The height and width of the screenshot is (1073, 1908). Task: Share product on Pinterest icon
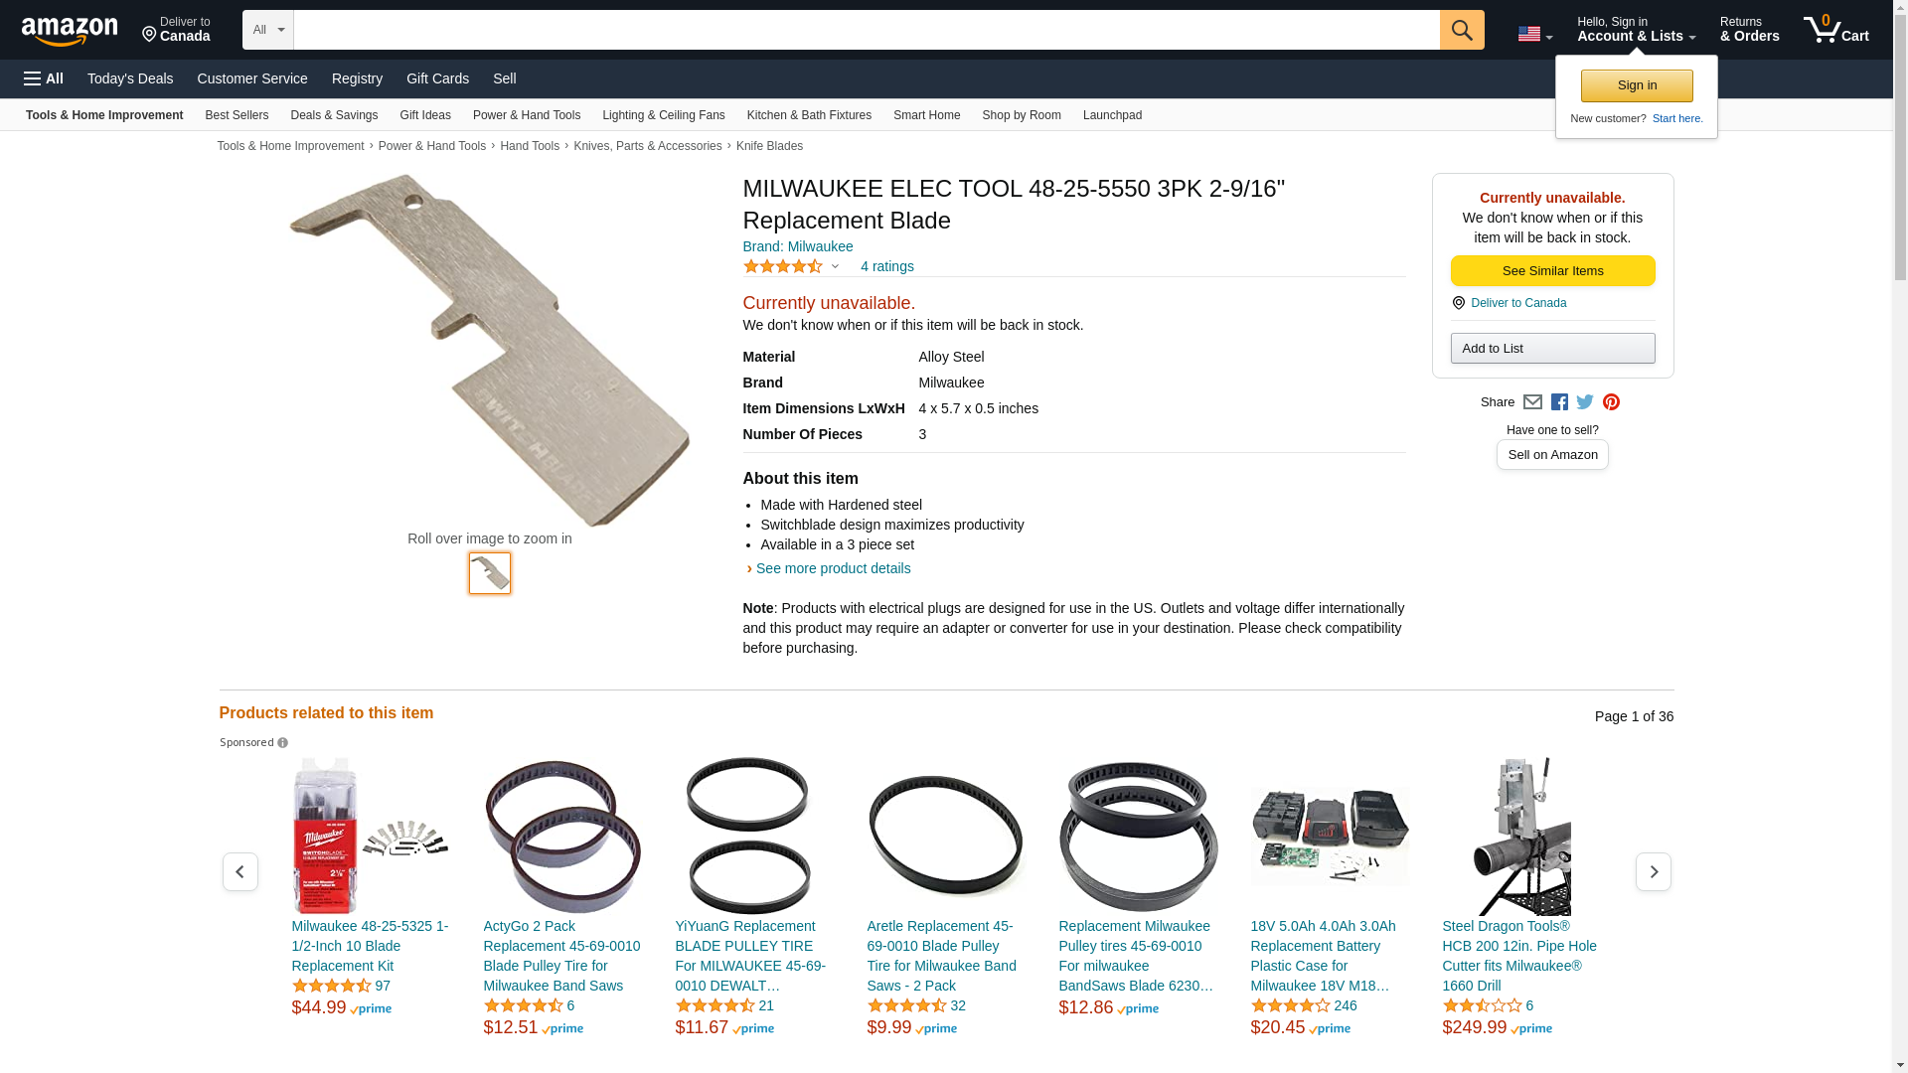point(1611,402)
